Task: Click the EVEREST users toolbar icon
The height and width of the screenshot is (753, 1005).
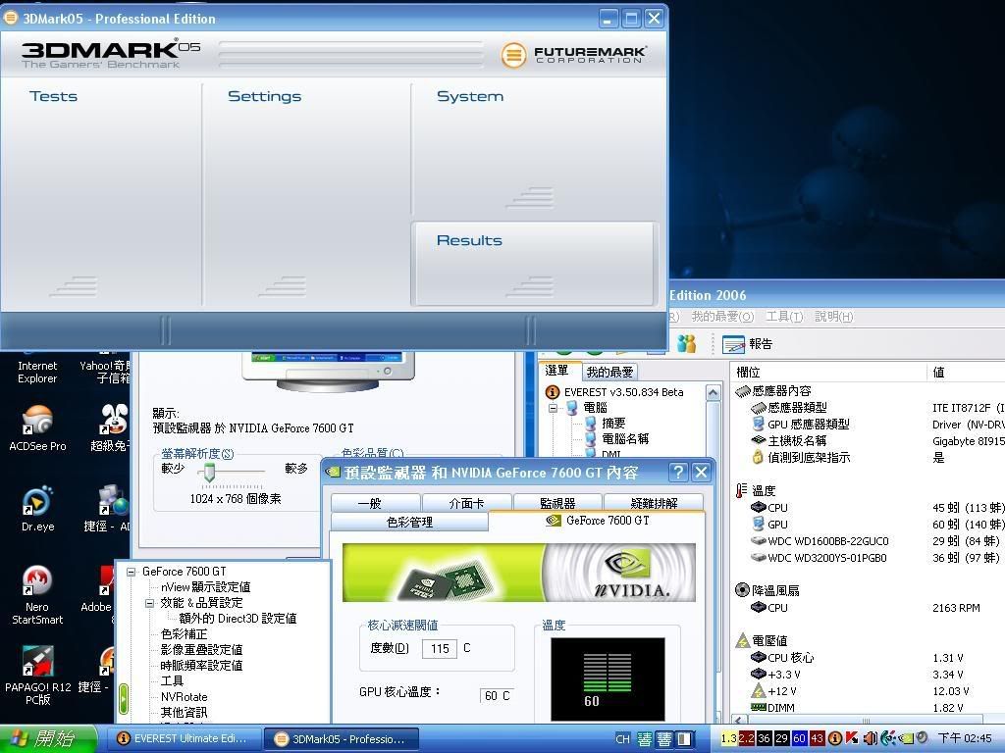Action: pos(686,343)
